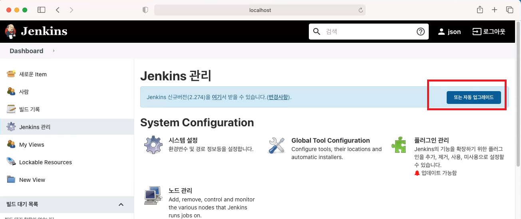Go forward with the browser forward arrow
Screen dimensions: 521x219
72,10
